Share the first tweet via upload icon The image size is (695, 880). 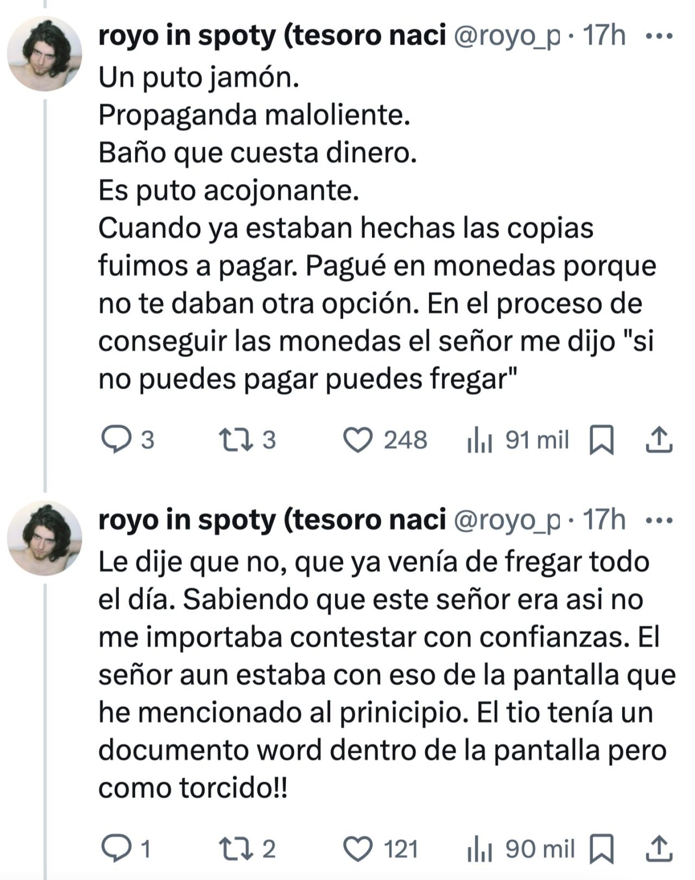coord(659,440)
